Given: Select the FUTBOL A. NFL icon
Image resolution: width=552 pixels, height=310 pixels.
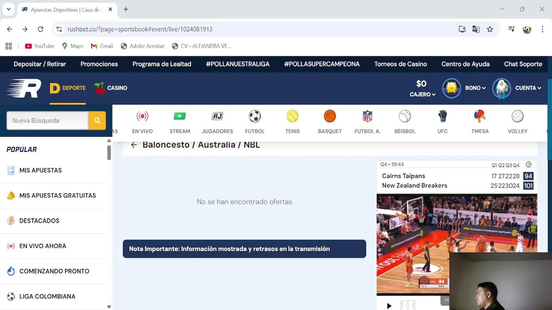Looking at the screenshot, I should [367, 116].
